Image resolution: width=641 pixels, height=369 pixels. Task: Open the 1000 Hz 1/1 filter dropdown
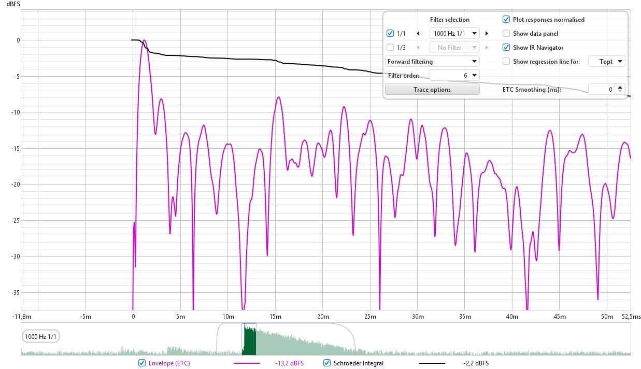(455, 34)
